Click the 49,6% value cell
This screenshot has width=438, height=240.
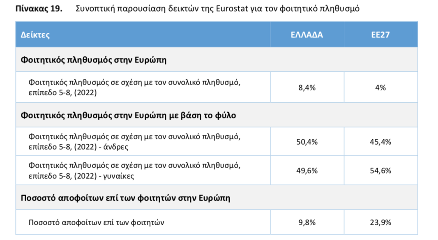pyautogui.click(x=307, y=171)
